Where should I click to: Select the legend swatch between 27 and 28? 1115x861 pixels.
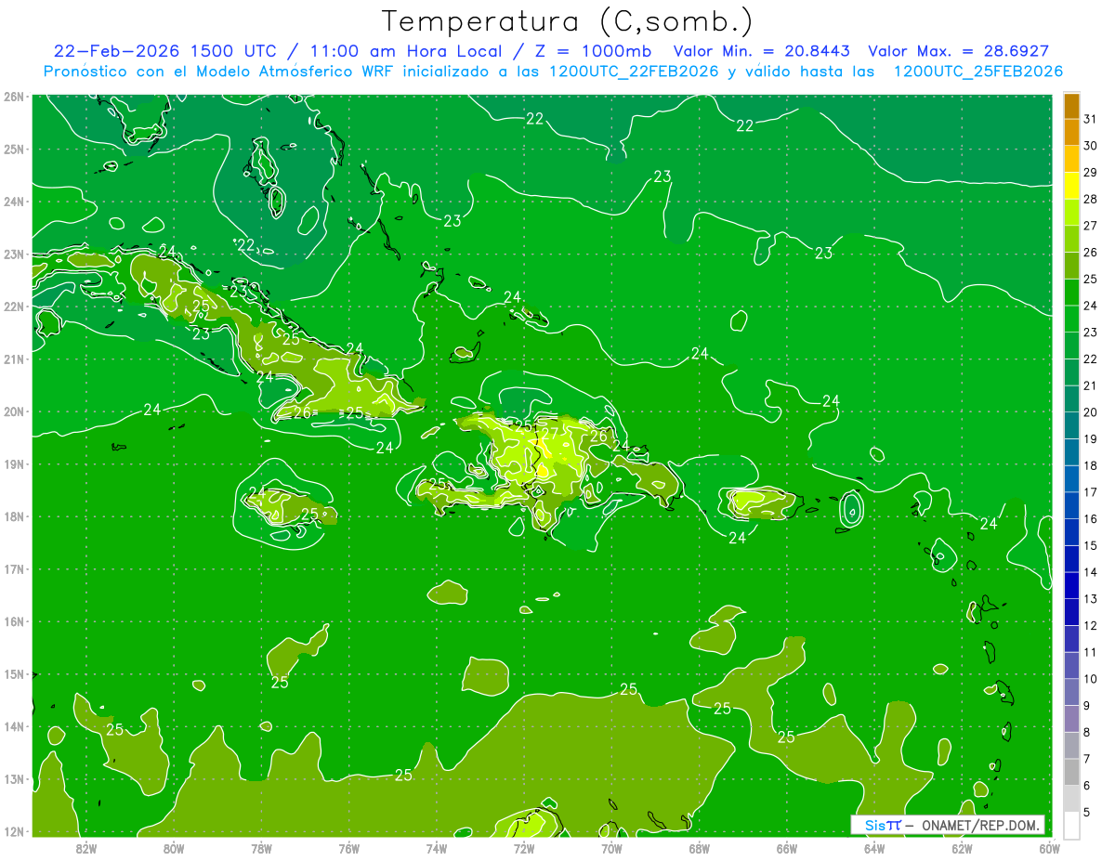(1071, 213)
